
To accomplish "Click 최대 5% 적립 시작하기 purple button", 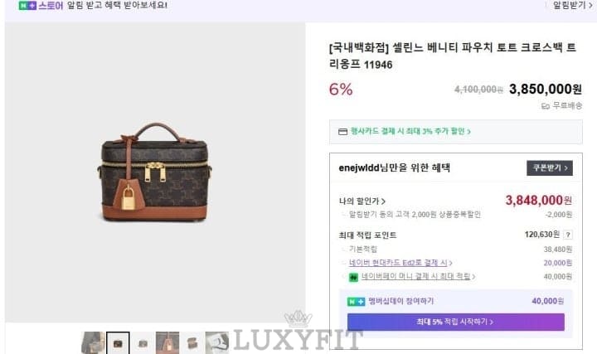I will point(455,322).
